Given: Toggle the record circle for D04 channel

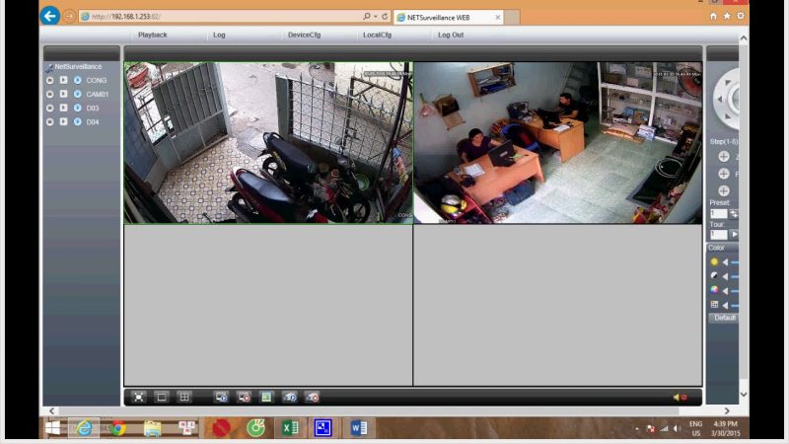Looking at the screenshot, I should pyautogui.click(x=50, y=121).
